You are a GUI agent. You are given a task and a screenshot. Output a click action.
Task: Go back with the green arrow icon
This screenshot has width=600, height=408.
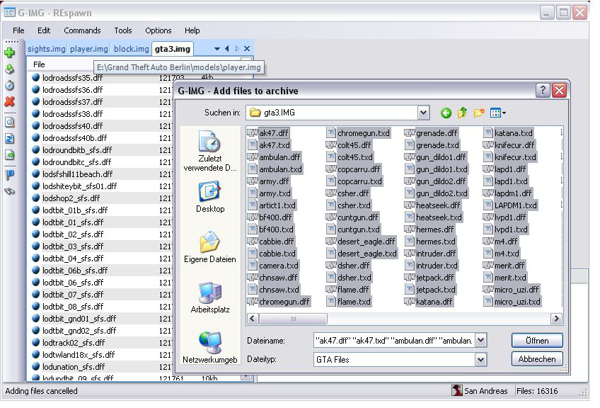[446, 113]
